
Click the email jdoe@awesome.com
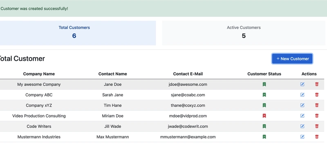188,85
